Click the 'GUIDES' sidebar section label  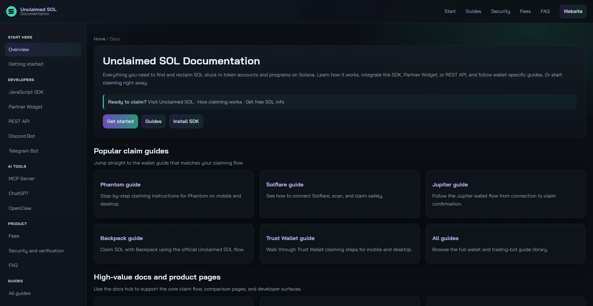pyautogui.click(x=15, y=281)
